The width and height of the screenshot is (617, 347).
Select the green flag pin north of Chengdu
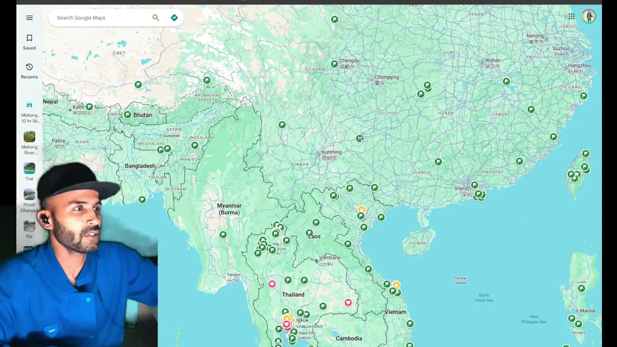click(335, 20)
